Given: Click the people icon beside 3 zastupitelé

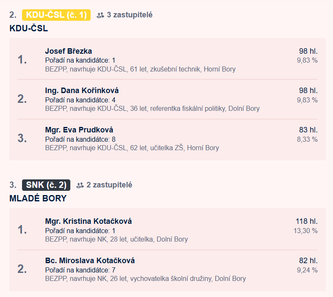Looking at the screenshot, I should click(100, 15).
